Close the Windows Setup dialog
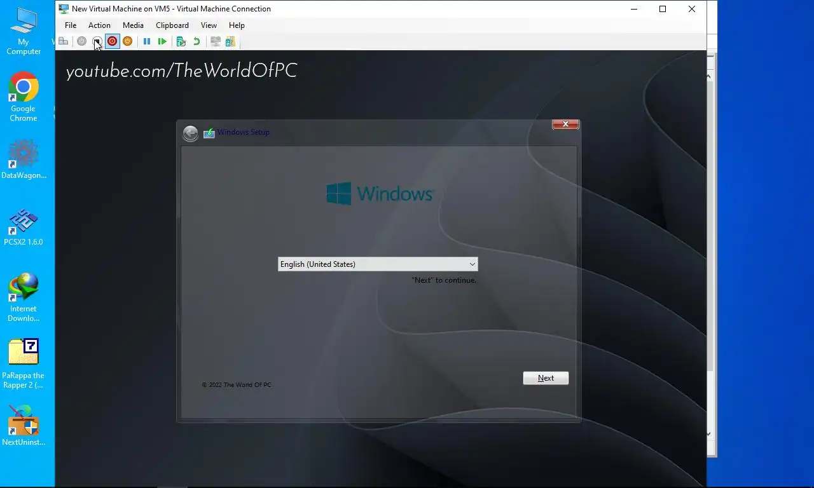The width and height of the screenshot is (814, 488). [x=565, y=124]
